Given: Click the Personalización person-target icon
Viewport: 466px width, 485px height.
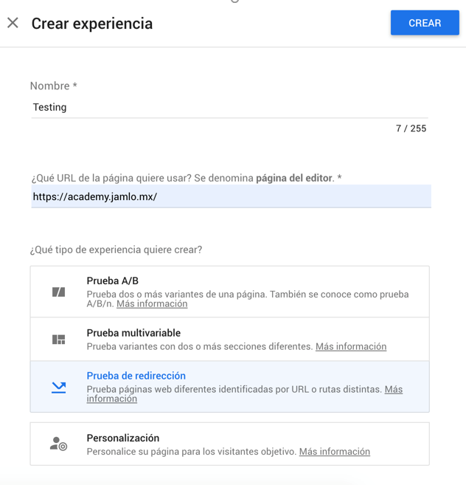Looking at the screenshot, I should point(58,444).
